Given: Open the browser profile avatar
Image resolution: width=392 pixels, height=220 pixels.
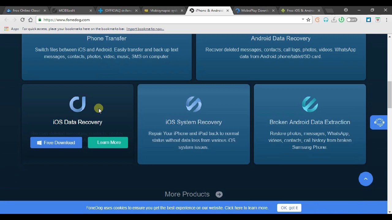Looking at the screenshot, I should (346, 10).
